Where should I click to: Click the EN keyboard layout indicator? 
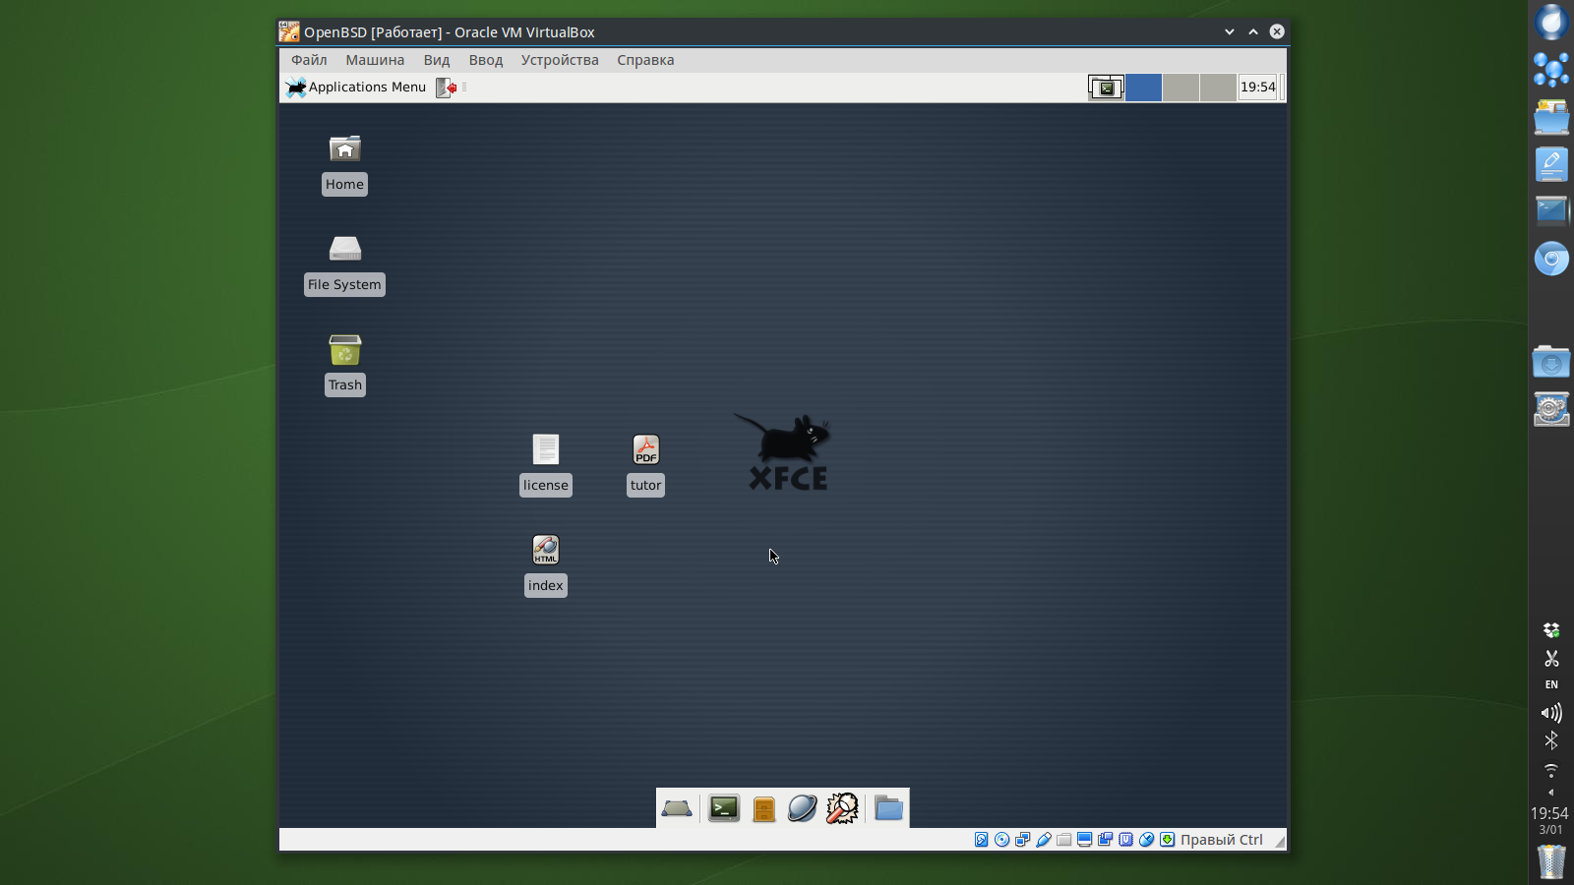coord(1551,684)
